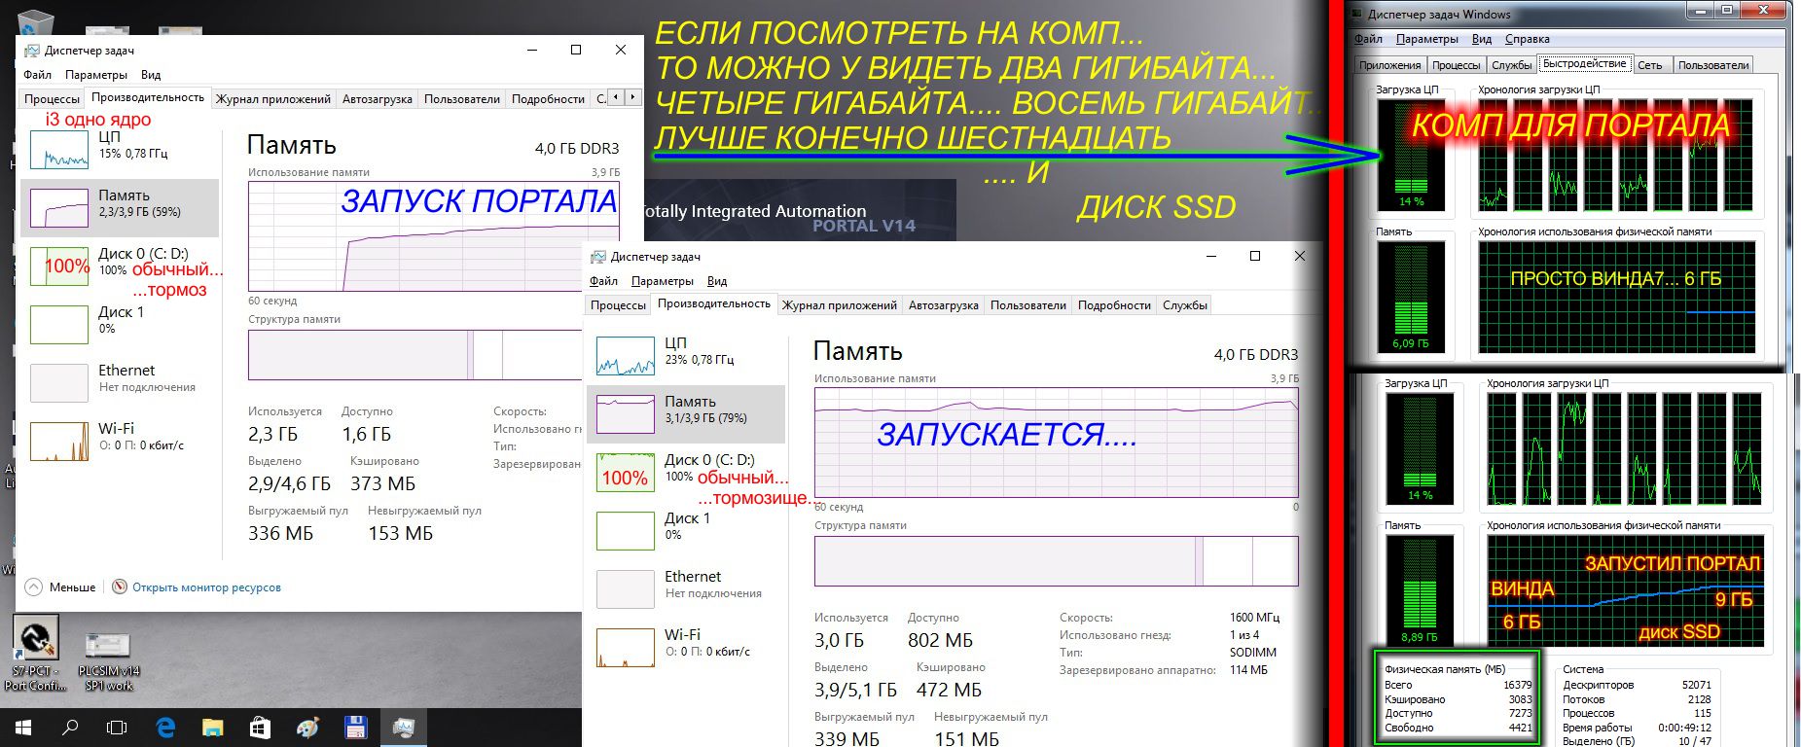The image size is (1801, 747).
Task: Click the 0:00:49:12 Время работы value
Action: 1684,728
